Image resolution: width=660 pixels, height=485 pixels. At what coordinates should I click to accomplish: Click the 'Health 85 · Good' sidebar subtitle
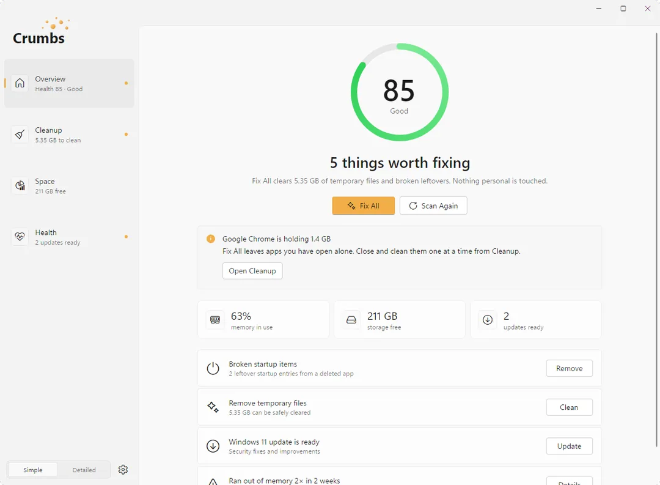(x=59, y=89)
